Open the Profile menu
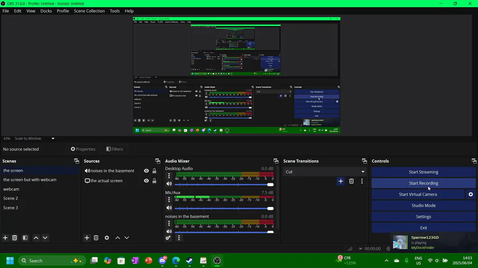 pyautogui.click(x=63, y=11)
